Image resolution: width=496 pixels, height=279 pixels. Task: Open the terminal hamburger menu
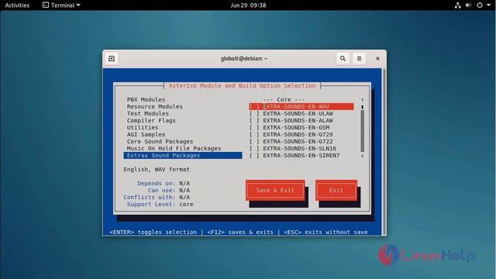click(x=359, y=59)
